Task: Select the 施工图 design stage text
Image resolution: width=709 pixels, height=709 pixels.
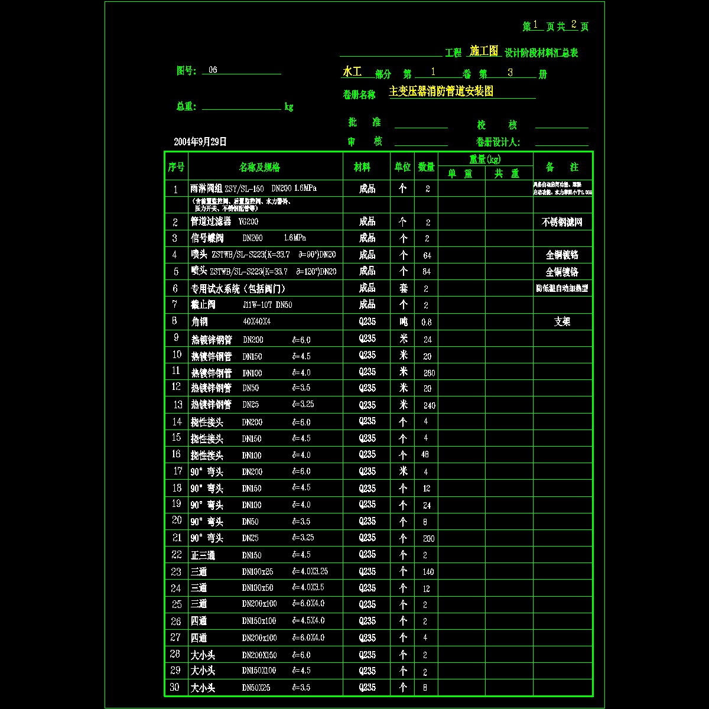Action: tap(484, 51)
